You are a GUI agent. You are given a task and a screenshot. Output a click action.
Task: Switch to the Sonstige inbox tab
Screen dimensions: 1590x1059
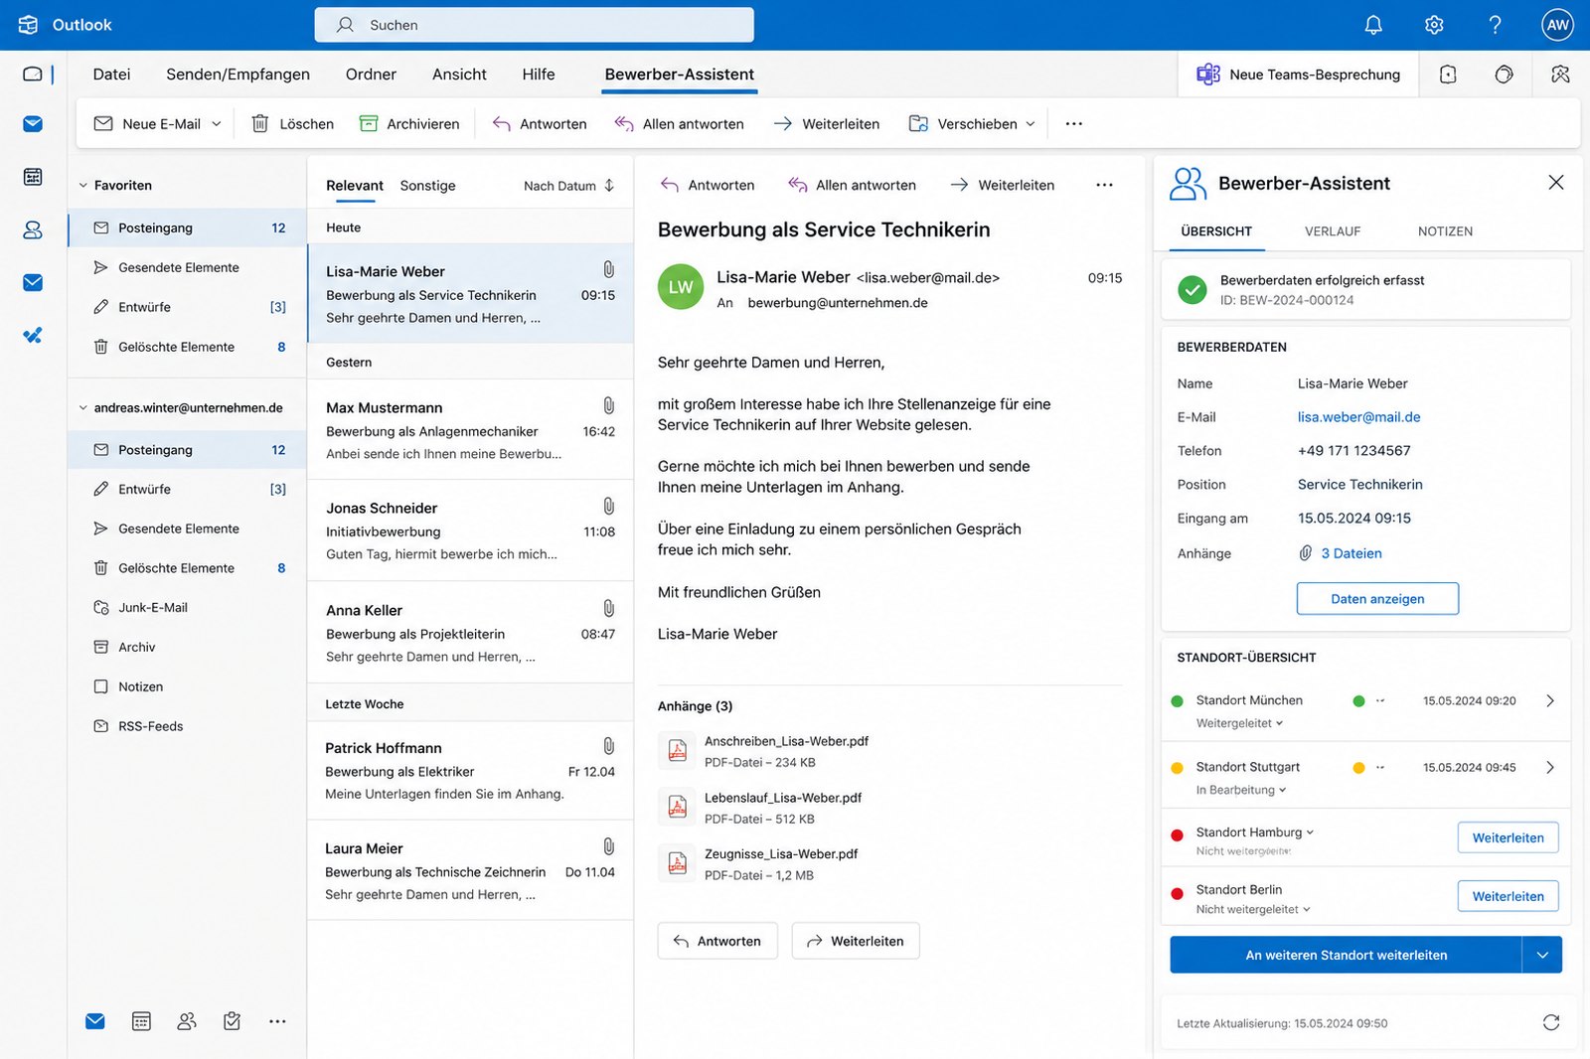click(x=427, y=186)
